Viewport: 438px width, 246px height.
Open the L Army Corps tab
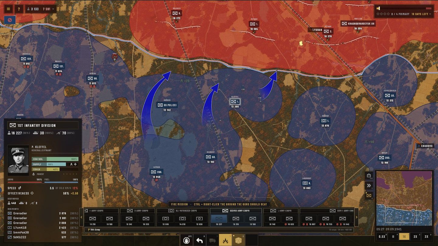pos(280,210)
